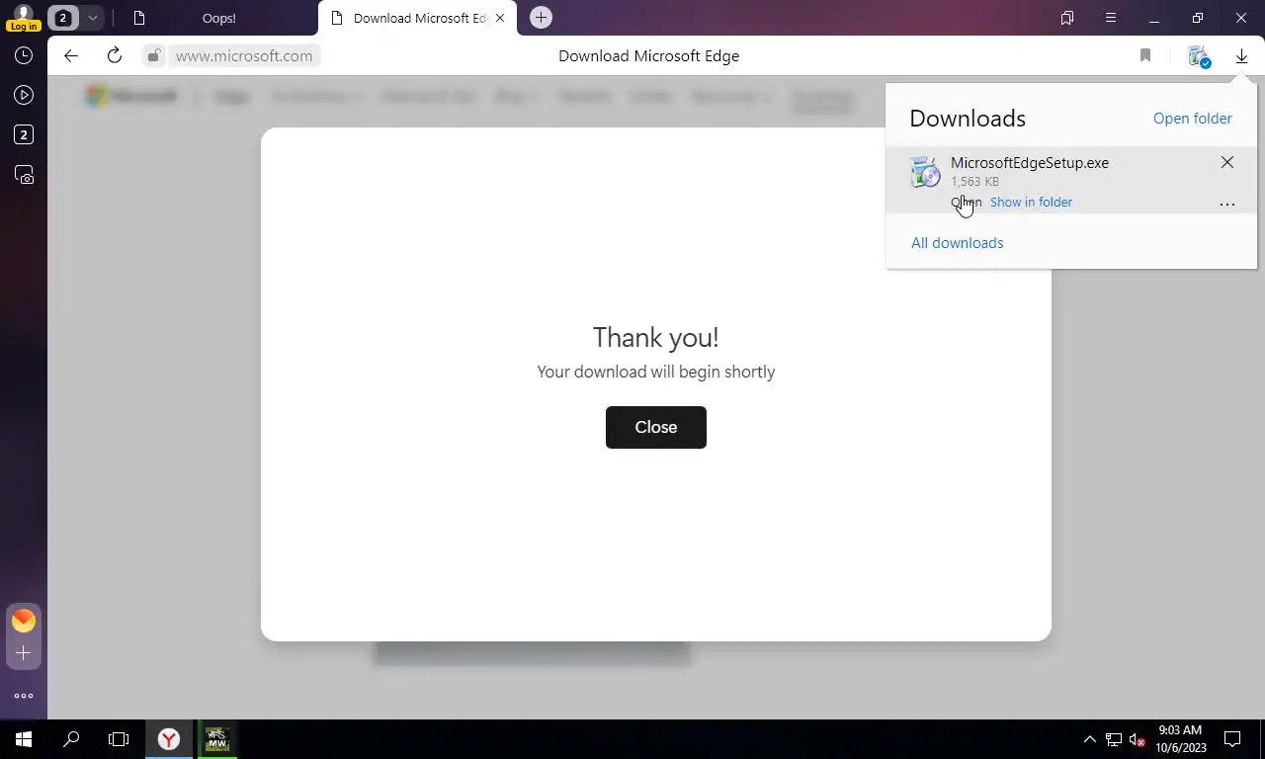Viewport: 1265px width, 759px height.
Task: Toggle the downloads arrow button
Action: pos(1241,56)
